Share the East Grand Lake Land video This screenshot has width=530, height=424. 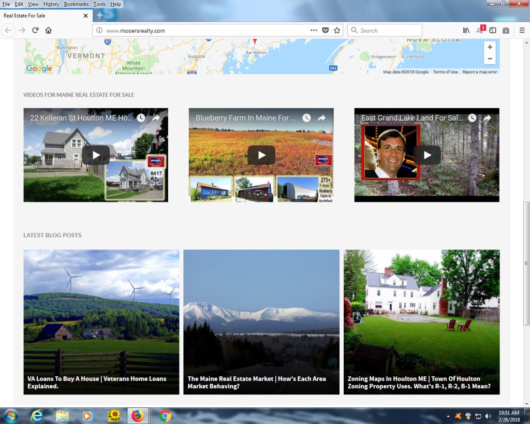[x=487, y=118]
